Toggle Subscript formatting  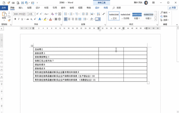coord(31,19)
